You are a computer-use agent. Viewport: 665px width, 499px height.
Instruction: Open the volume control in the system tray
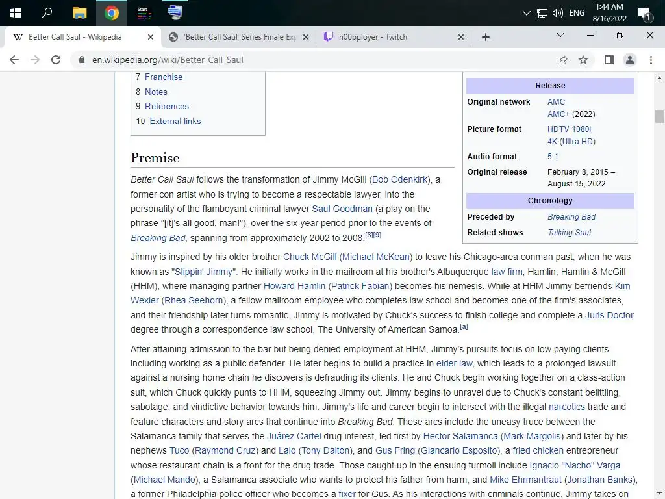point(558,13)
